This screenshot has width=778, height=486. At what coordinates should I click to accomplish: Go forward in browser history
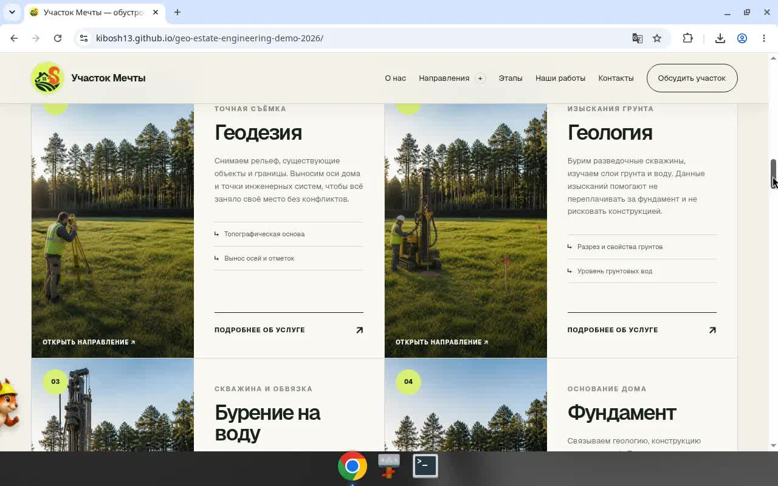pos(36,38)
